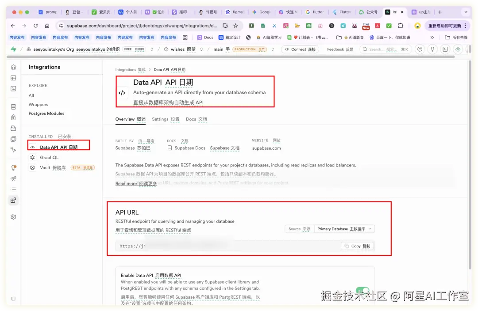The image size is (478, 311).
Task: Open the Storage sidebar icon
Action: 13,128
